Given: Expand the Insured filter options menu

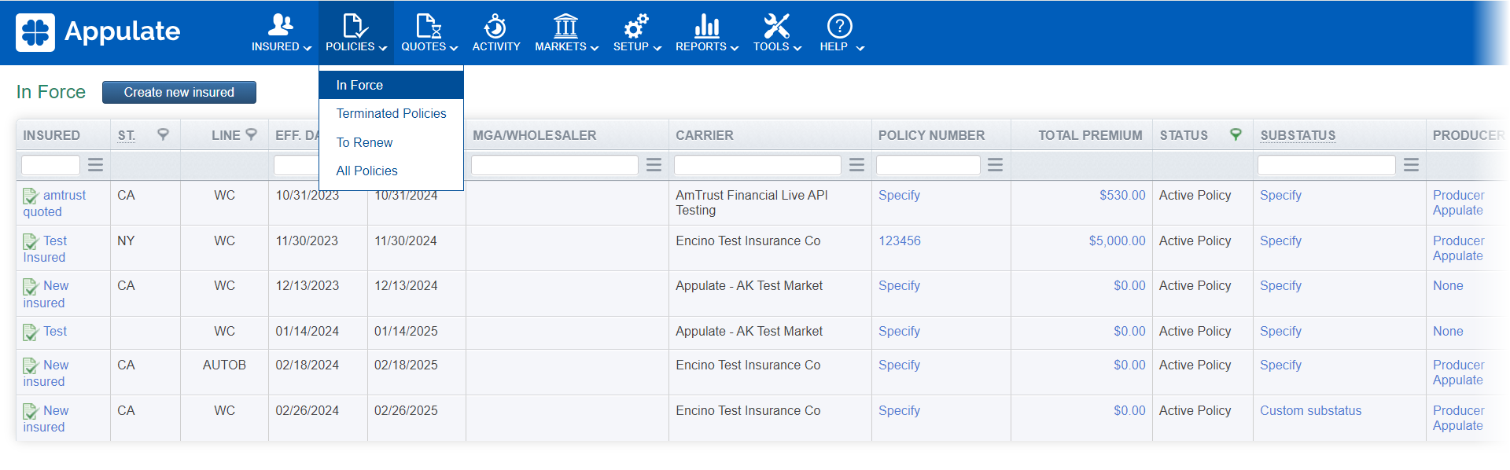Looking at the screenshot, I should 95,165.
